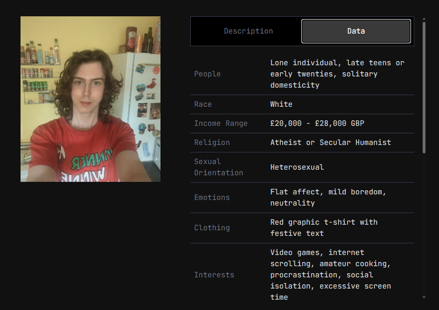Viewport: 439px width, 310px height.
Task: Click the scrollbar up arrow
Action: (x=424, y=19)
